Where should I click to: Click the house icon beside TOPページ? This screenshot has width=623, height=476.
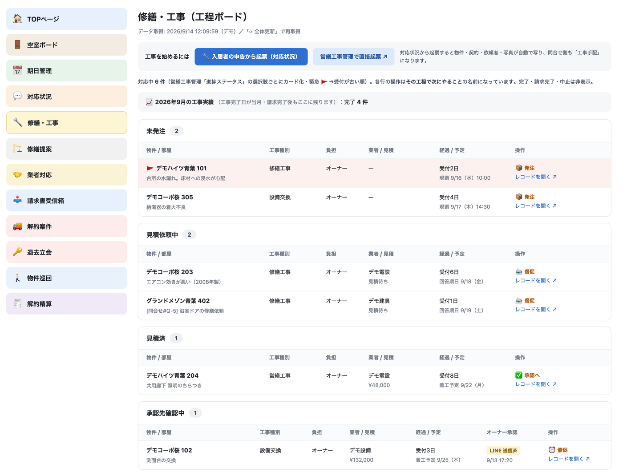pyautogui.click(x=17, y=19)
